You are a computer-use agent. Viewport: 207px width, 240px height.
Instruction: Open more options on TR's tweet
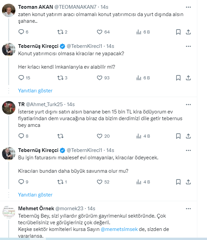[x=188, y=104]
